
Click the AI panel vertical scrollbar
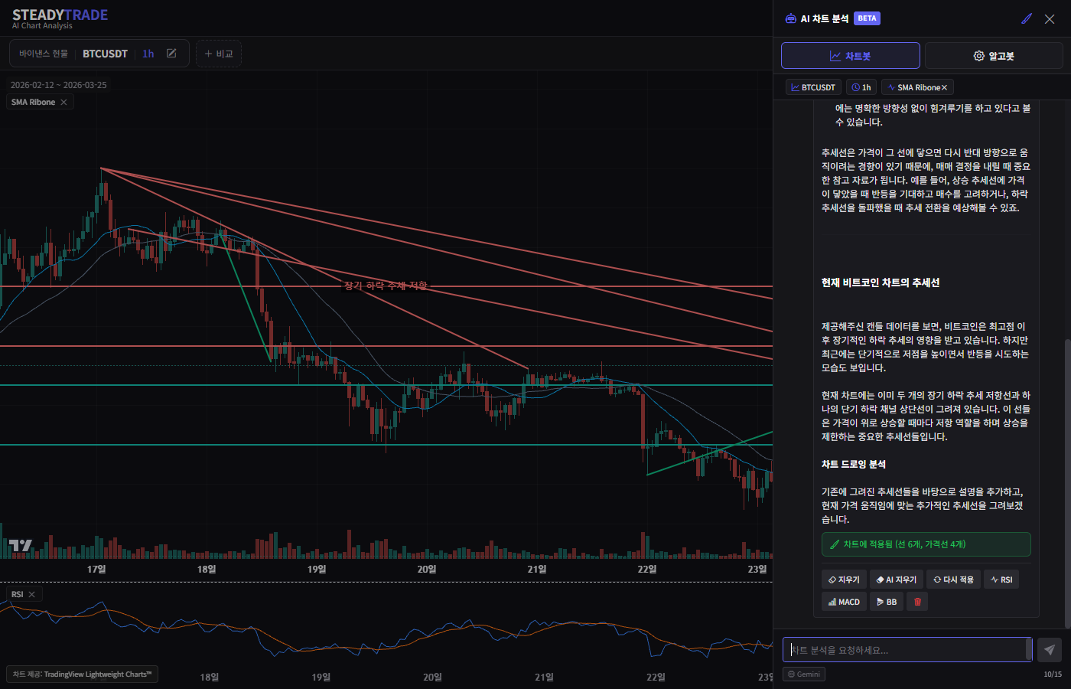(1067, 482)
